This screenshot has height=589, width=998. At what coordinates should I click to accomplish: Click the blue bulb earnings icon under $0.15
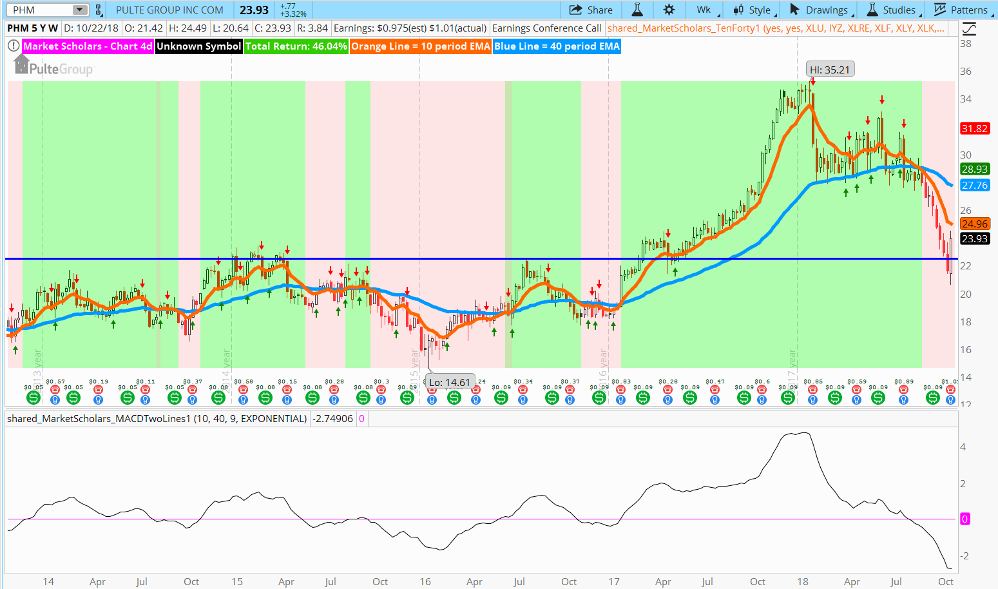287,400
